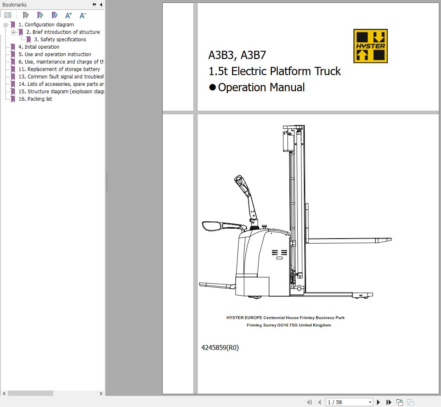The height and width of the screenshot is (407, 441).
Task: Click the 'HYSTER EUROPE Centennial House' address line
Action: pyautogui.click(x=285, y=317)
